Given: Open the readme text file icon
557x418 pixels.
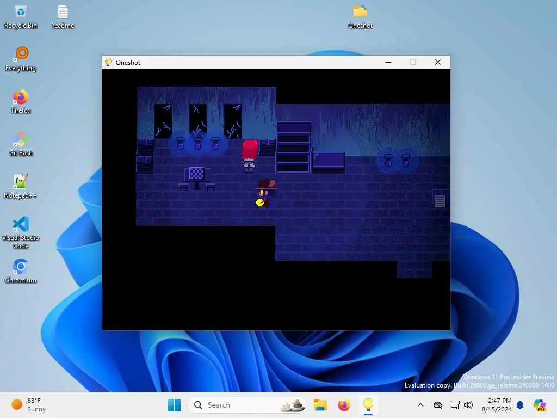Looking at the screenshot, I should pos(63,17).
